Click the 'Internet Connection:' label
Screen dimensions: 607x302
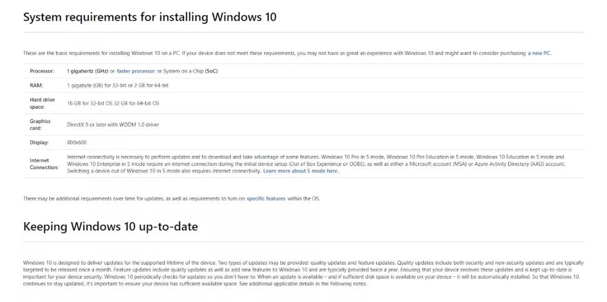(44, 163)
